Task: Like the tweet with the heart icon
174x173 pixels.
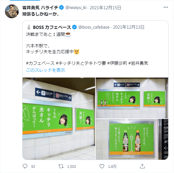Action: tap(102, 166)
